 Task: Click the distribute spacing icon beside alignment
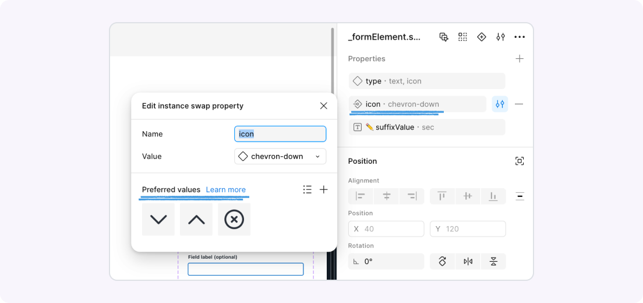point(520,196)
